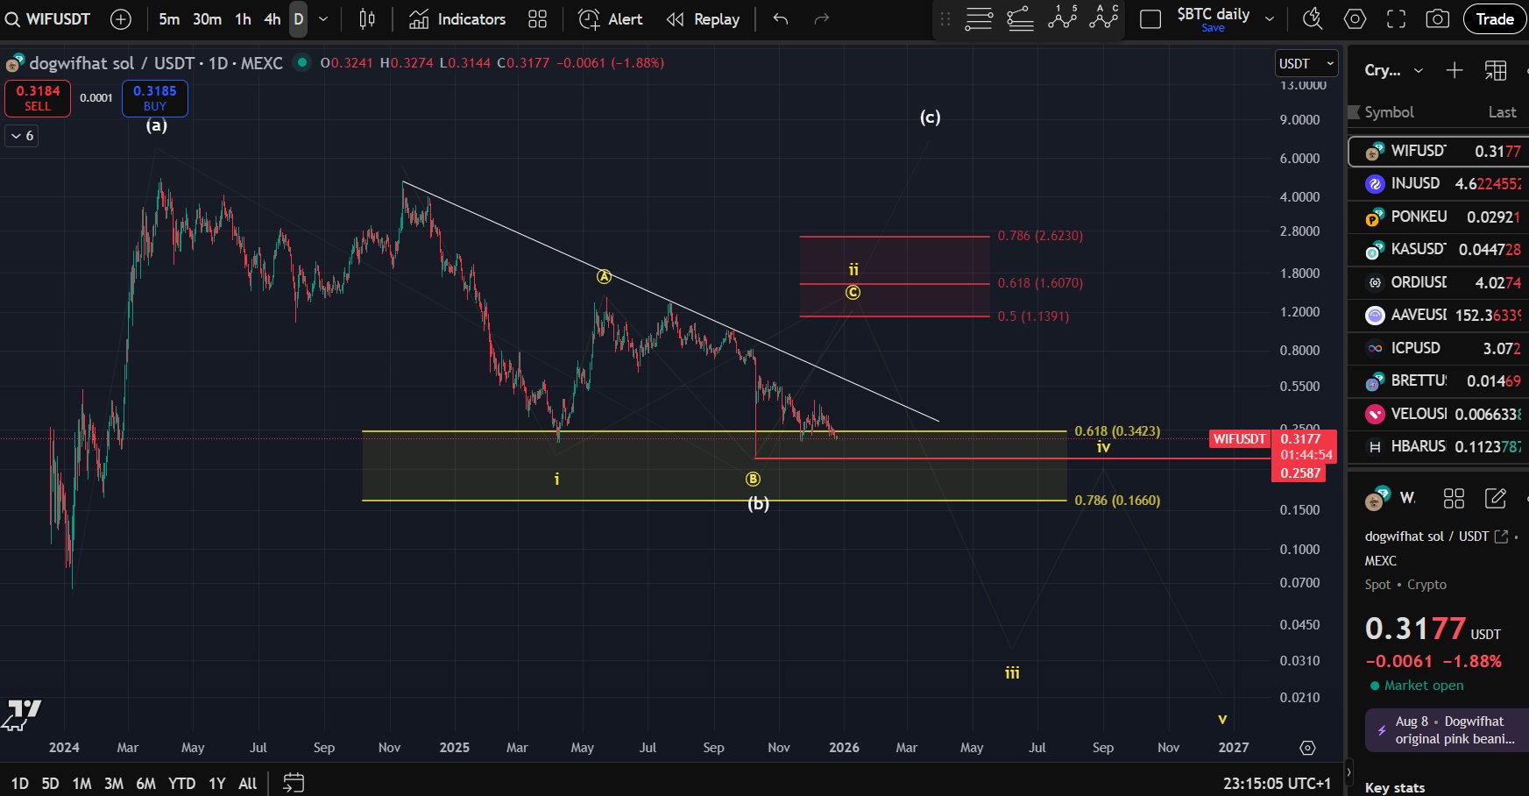Set chart range to 3M

coord(114,784)
